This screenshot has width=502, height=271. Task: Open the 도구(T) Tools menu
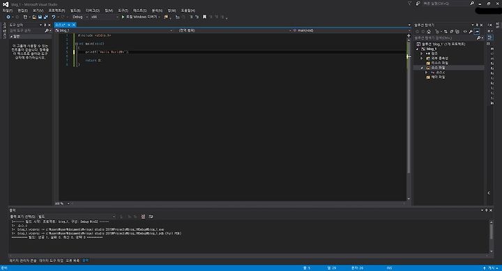point(123,10)
